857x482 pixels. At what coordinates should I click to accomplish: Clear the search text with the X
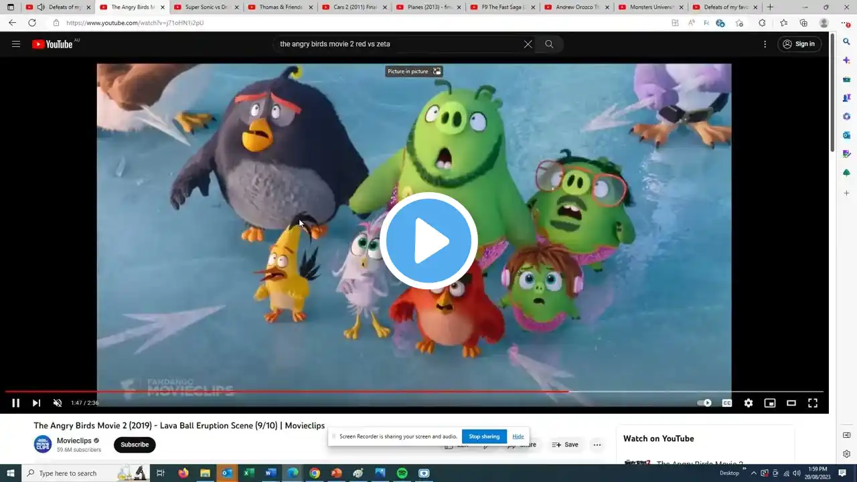[x=528, y=44]
